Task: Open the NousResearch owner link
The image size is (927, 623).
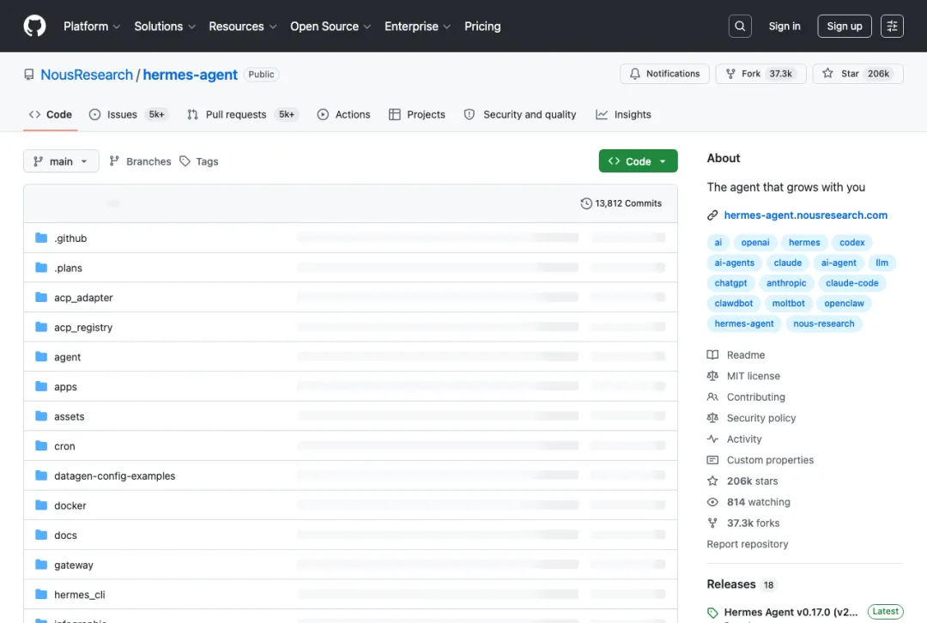Action: [x=87, y=75]
